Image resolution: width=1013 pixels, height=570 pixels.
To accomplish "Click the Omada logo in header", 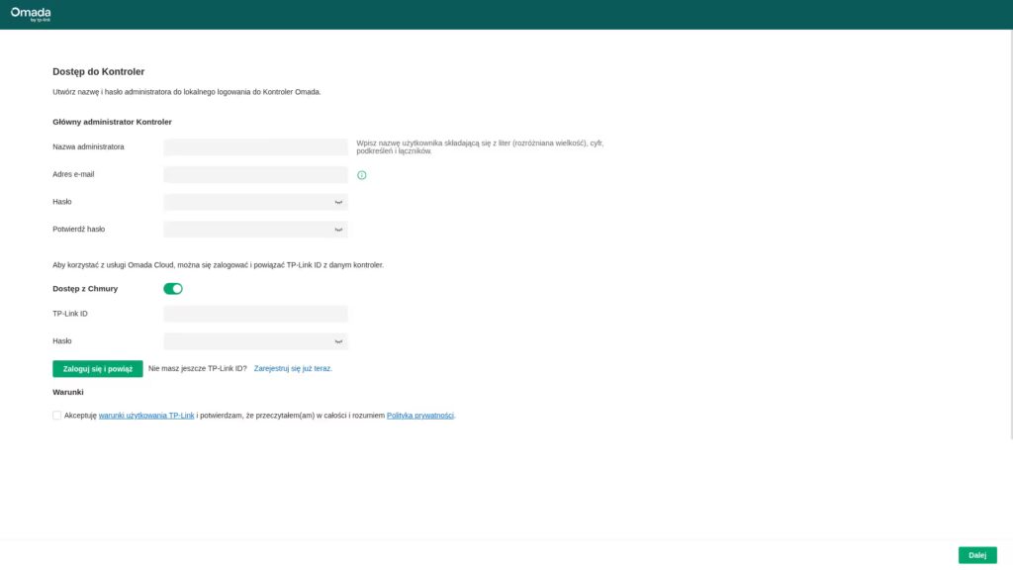I will [x=31, y=13].
